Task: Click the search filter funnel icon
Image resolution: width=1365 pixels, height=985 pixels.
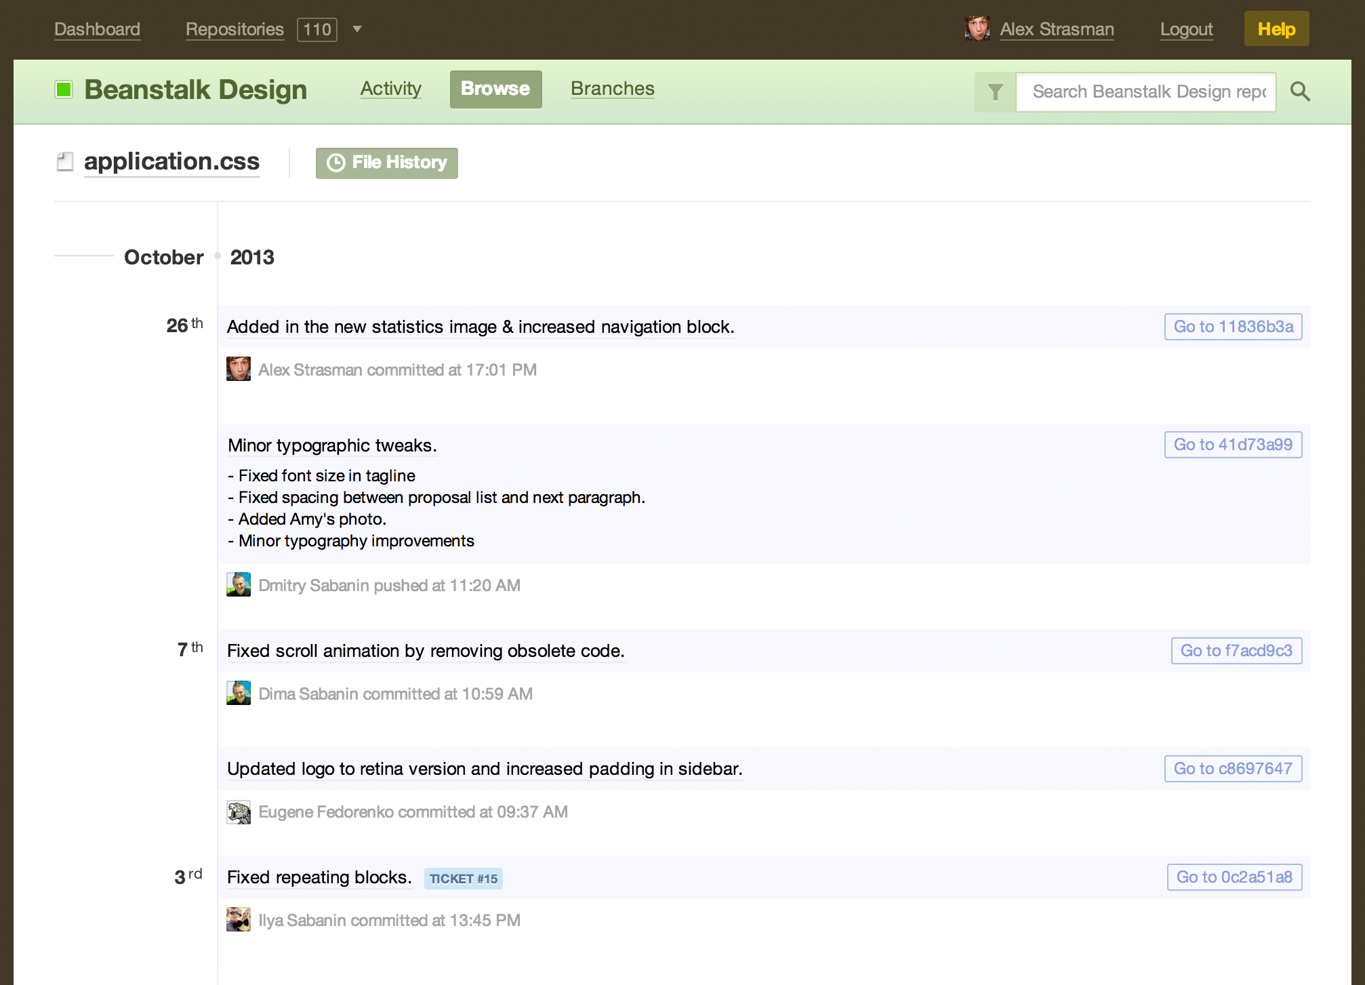Action: click(x=995, y=92)
